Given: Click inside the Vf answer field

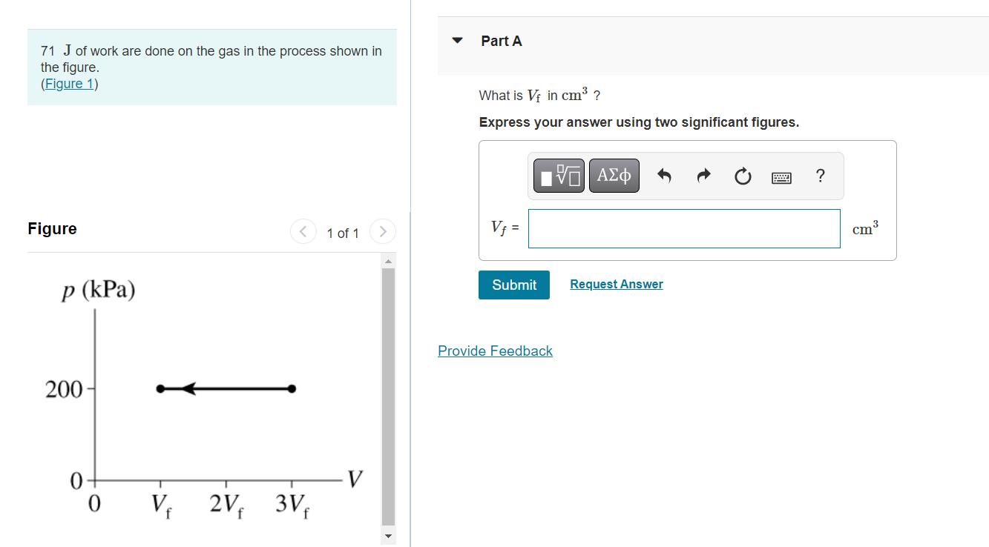Looking at the screenshot, I should pos(683,228).
